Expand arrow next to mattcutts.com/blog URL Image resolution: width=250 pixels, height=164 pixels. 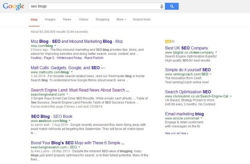click(72, 72)
